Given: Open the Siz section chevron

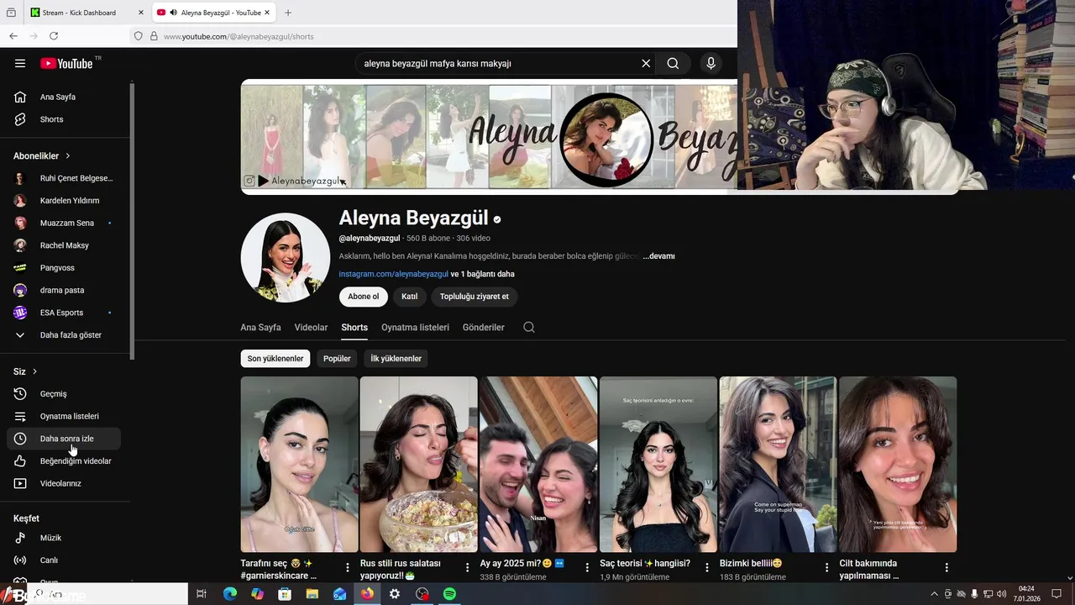Looking at the screenshot, I should click(x=34, y=371).
